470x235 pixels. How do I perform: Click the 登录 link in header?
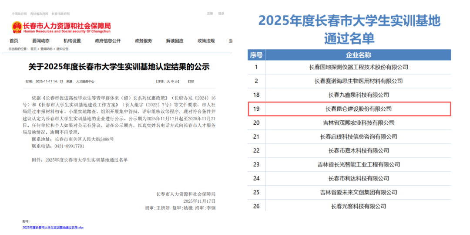(x=221, y=14)
